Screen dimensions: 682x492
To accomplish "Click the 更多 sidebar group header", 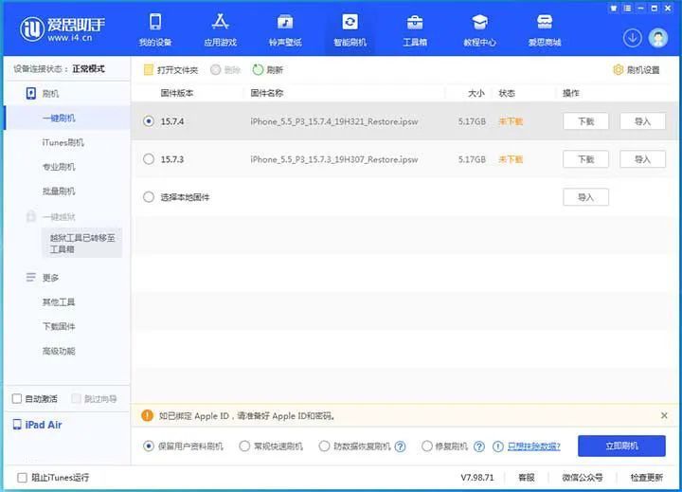I will [43, 278].
